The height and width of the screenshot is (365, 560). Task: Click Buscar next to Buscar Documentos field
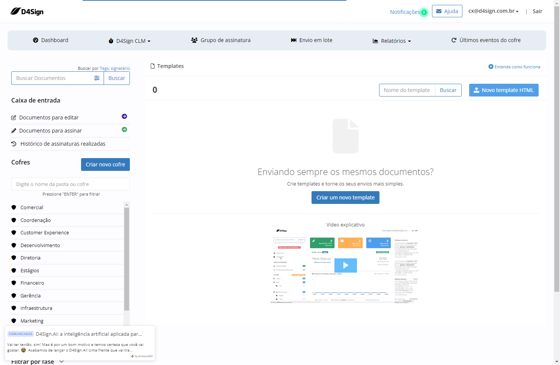coord(117,78)
